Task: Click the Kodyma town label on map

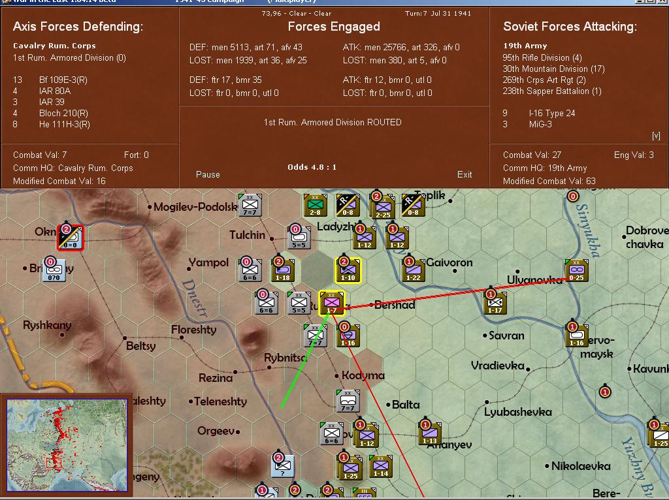Action: click(363, 375)
